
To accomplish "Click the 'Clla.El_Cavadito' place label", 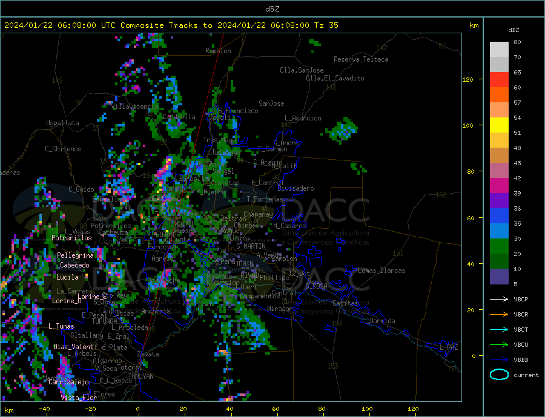I will (335, 78).
